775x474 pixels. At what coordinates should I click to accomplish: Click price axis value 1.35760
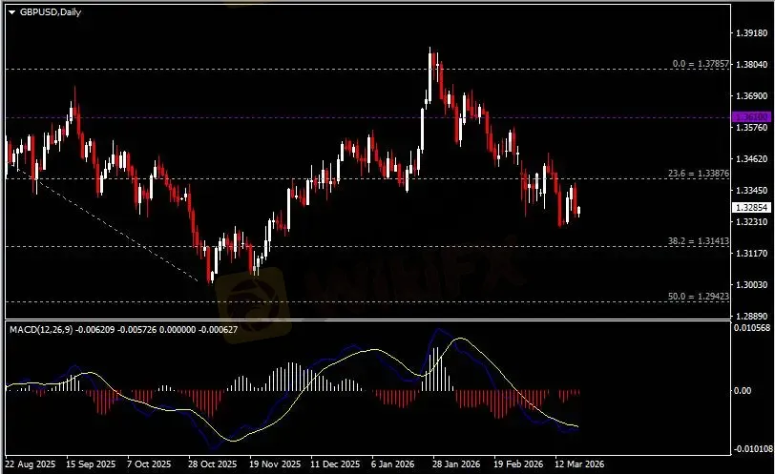click(x=752, y=128)
